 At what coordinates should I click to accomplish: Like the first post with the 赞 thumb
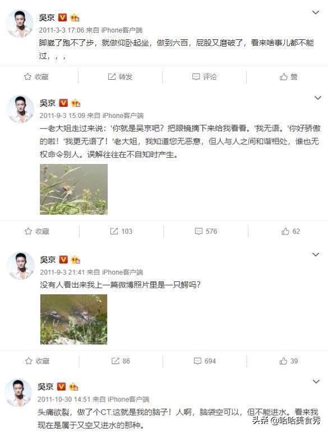click(x=288, y=76)
